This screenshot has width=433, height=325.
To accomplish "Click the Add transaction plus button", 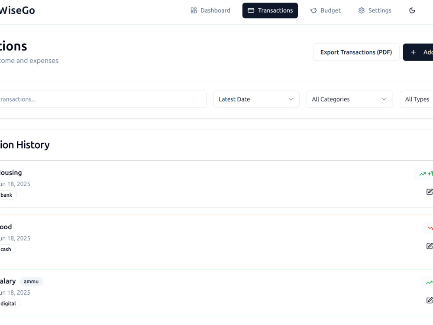I will 418,52.
